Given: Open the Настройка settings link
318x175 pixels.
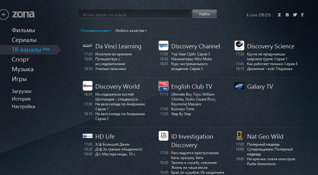Looking at the screenshot, I should tap(23, 107).
